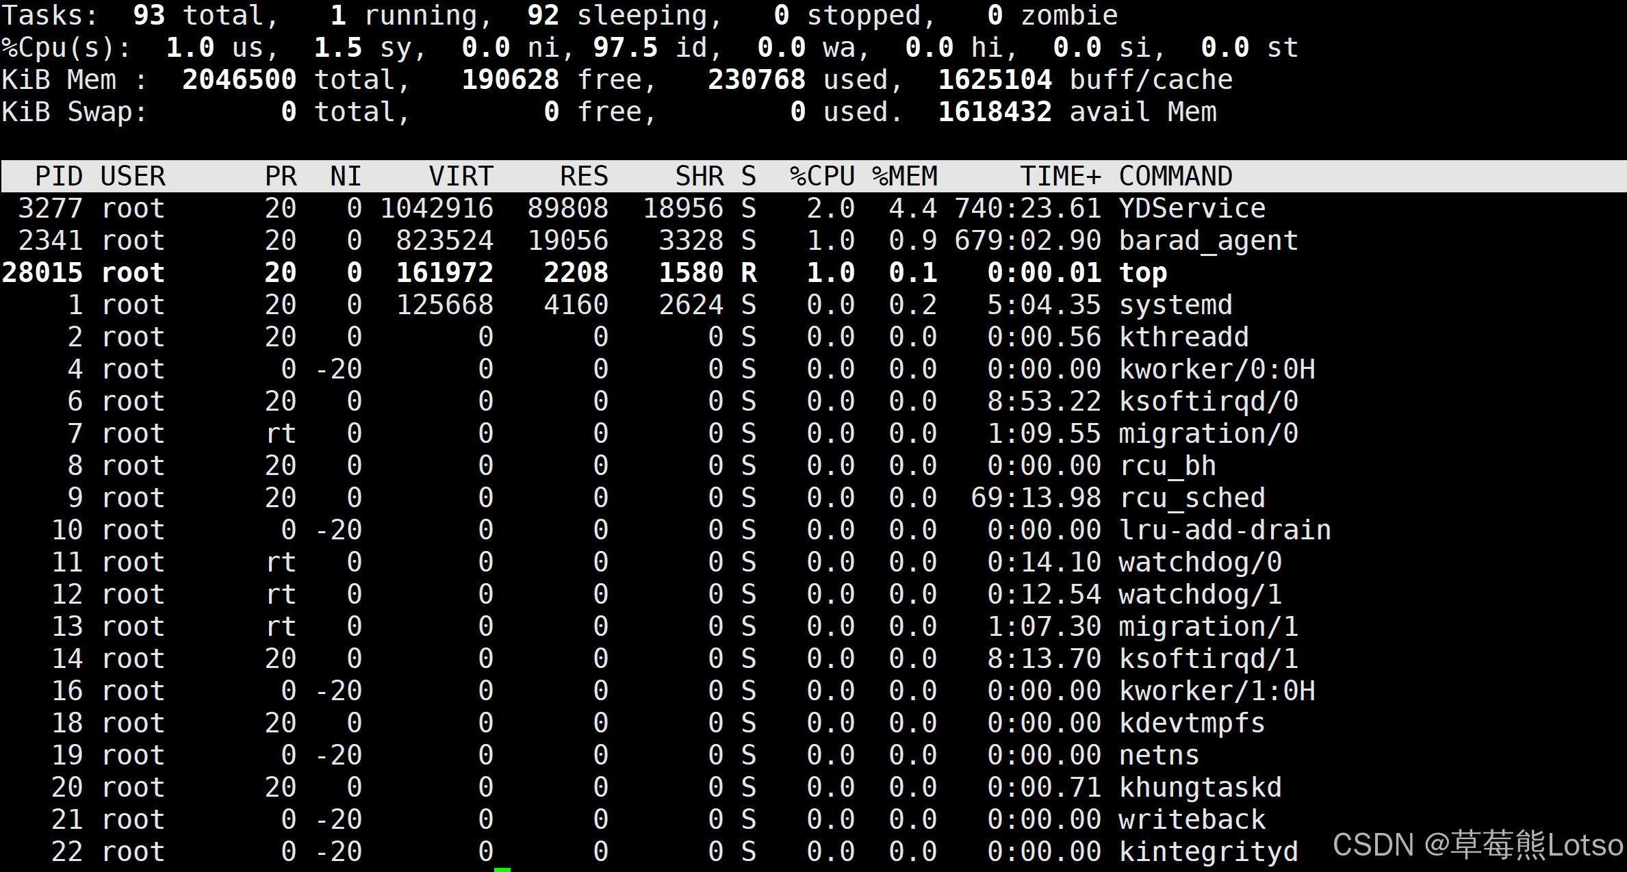Click the COMMAND column header
This screenshot has width=1627, height=872.
[x=1175, y=177]
